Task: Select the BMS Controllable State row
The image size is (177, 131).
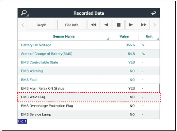Action: pos(89,62)
